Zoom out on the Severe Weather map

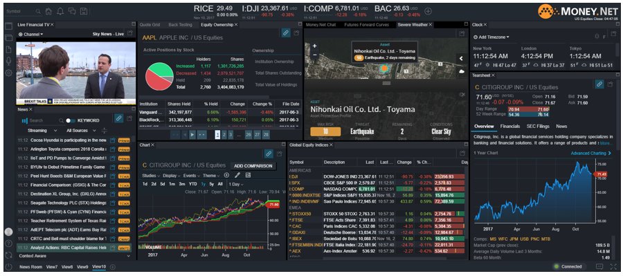pos(314,55)
